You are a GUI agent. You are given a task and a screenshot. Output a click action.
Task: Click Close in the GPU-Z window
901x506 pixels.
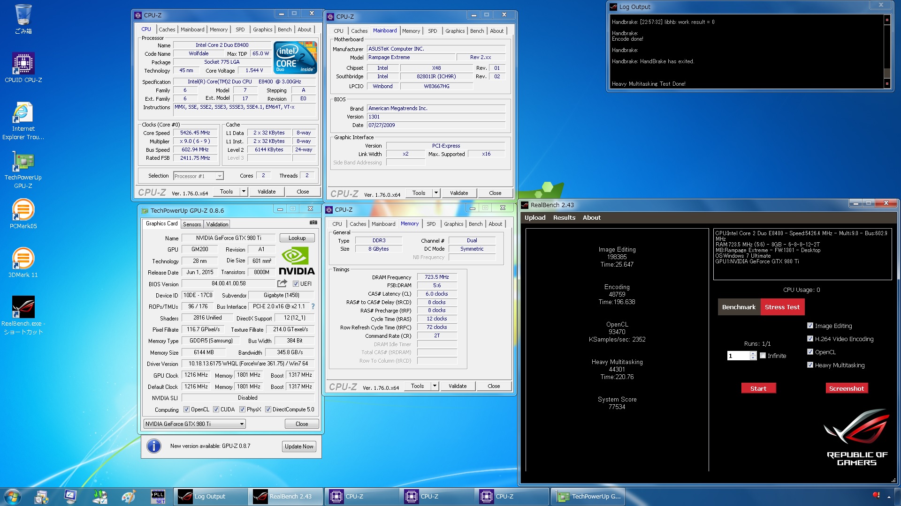click(302, 424)
